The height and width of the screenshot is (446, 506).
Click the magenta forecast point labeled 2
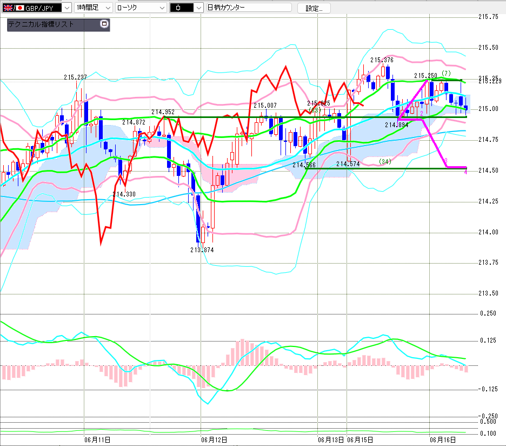pos(422,114)
